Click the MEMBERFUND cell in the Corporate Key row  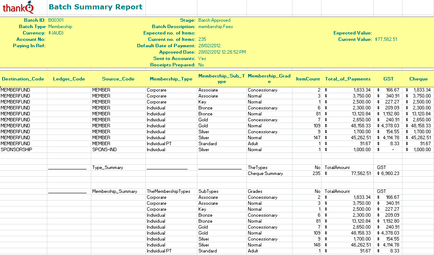coord(15,102)
